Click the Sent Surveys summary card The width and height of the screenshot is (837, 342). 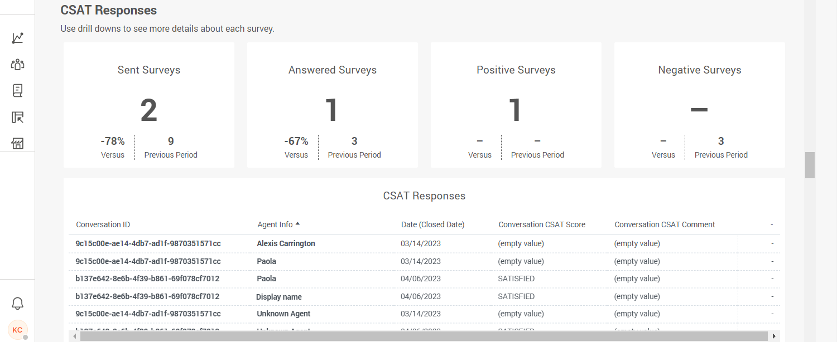click(148, 105)
